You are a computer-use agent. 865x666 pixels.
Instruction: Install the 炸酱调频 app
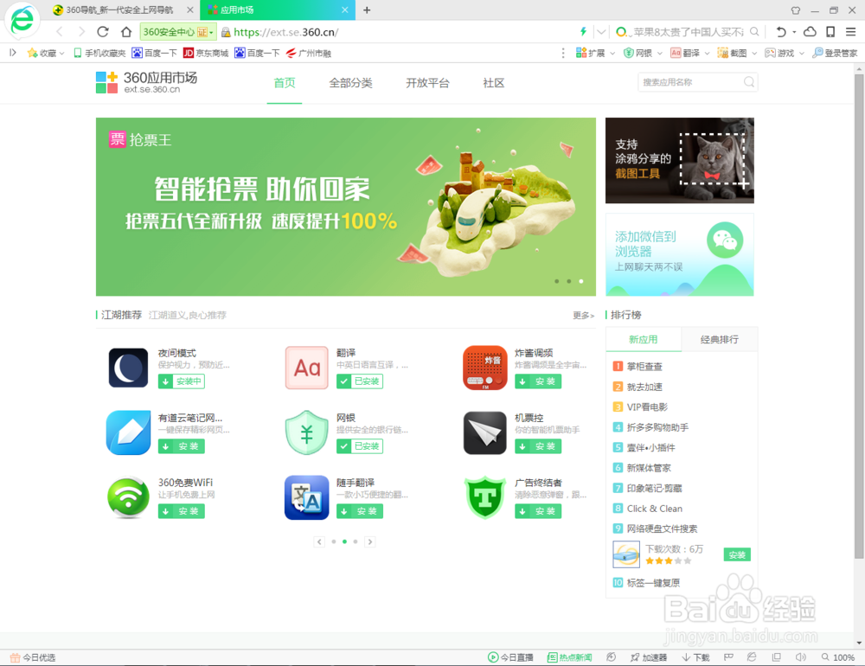coord(538,381)
